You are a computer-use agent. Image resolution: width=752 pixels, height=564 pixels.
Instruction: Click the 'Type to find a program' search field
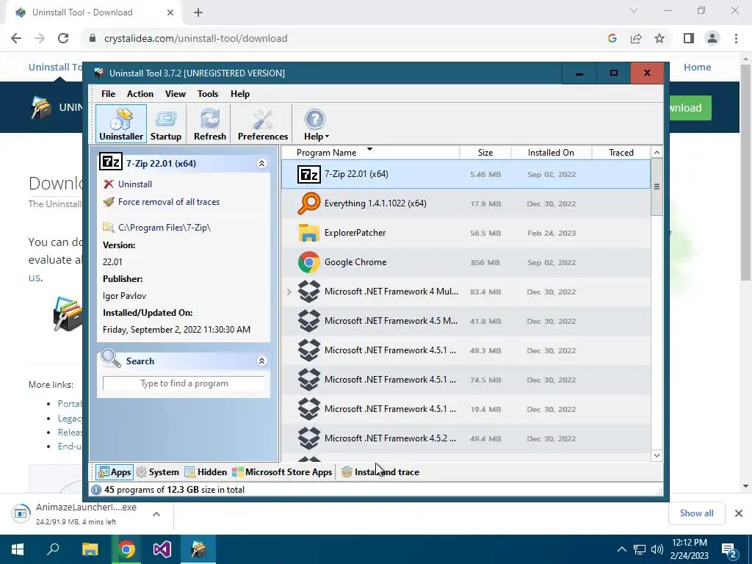point(184,383)
